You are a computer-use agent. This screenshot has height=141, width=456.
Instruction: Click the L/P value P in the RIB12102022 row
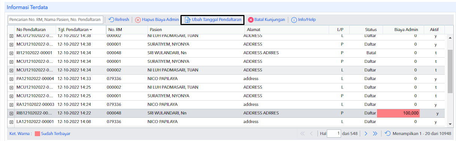click(x=342, y=113)
